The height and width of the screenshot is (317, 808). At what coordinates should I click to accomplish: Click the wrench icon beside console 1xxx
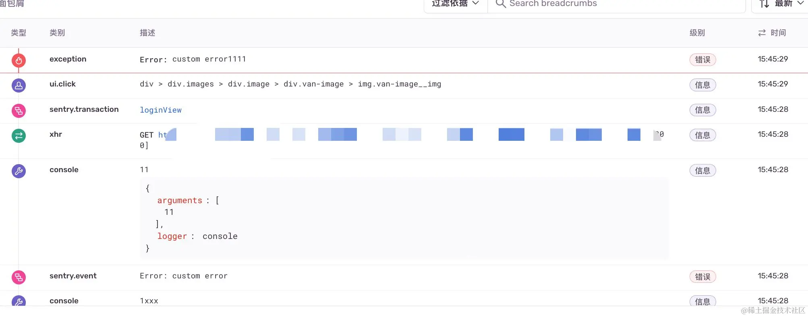pos(19,301)
